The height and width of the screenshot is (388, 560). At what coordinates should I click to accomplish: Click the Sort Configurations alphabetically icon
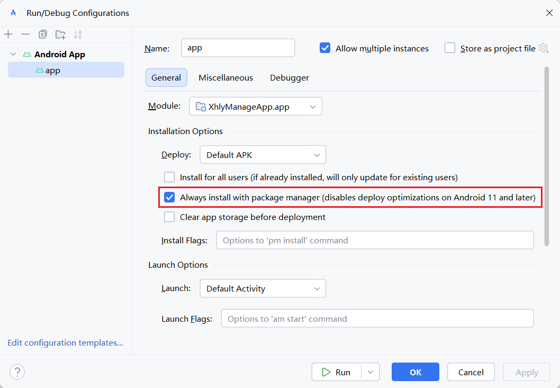click(x=77, y=34)
